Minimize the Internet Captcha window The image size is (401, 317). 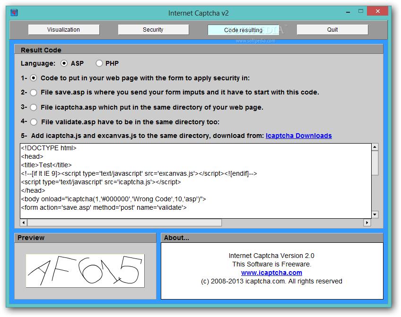[x=348, y=12]
